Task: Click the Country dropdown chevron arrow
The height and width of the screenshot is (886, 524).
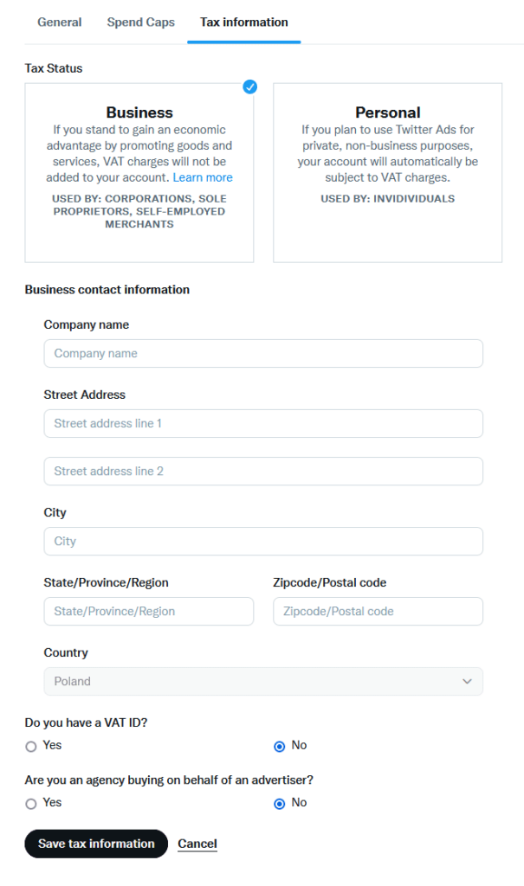Action: [x=467, y=682]
